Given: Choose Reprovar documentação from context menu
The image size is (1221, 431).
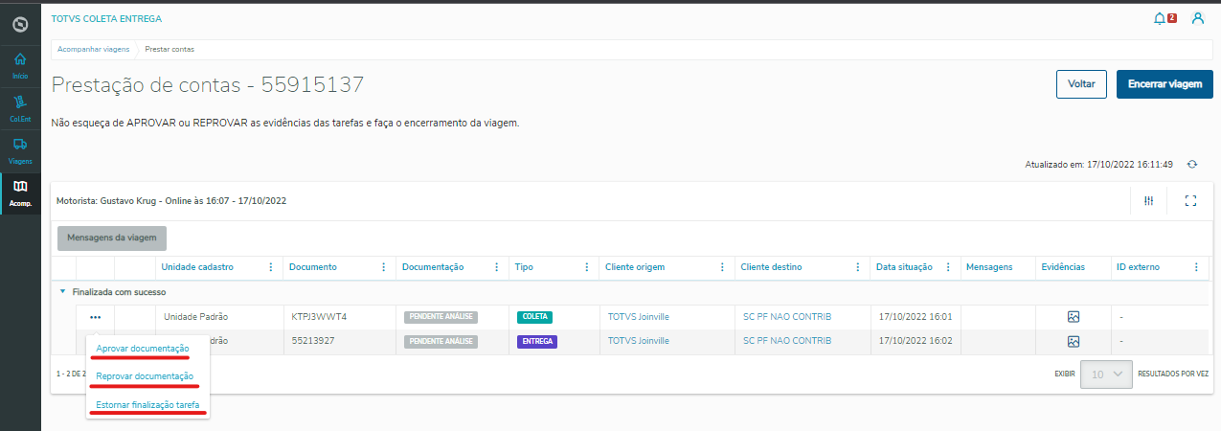Looking at the screenshot, I should [x=145, y=376].
